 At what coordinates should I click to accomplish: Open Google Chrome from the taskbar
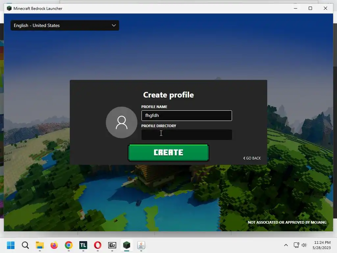(69, 245)
